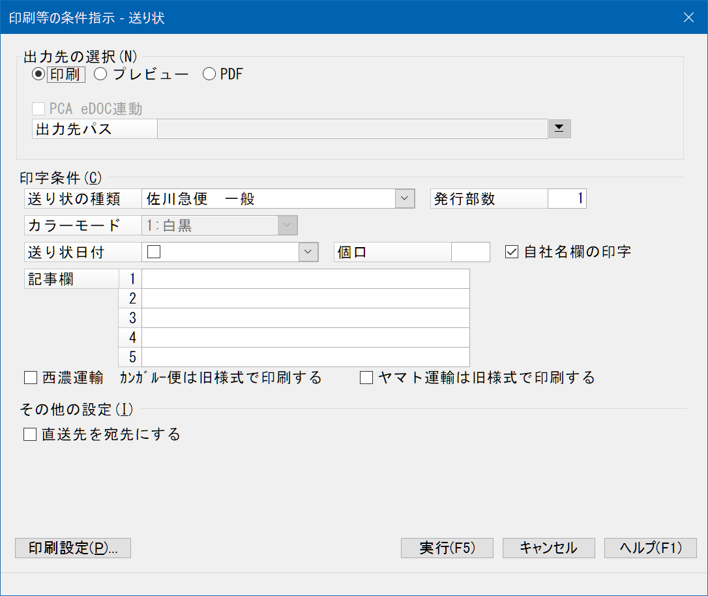Image resolution: width=708 pixels, height=596 pixels.
Task: Enable ヤマト運輸は旧様式で印刷する checkbox
Action: tap(366, 378)
